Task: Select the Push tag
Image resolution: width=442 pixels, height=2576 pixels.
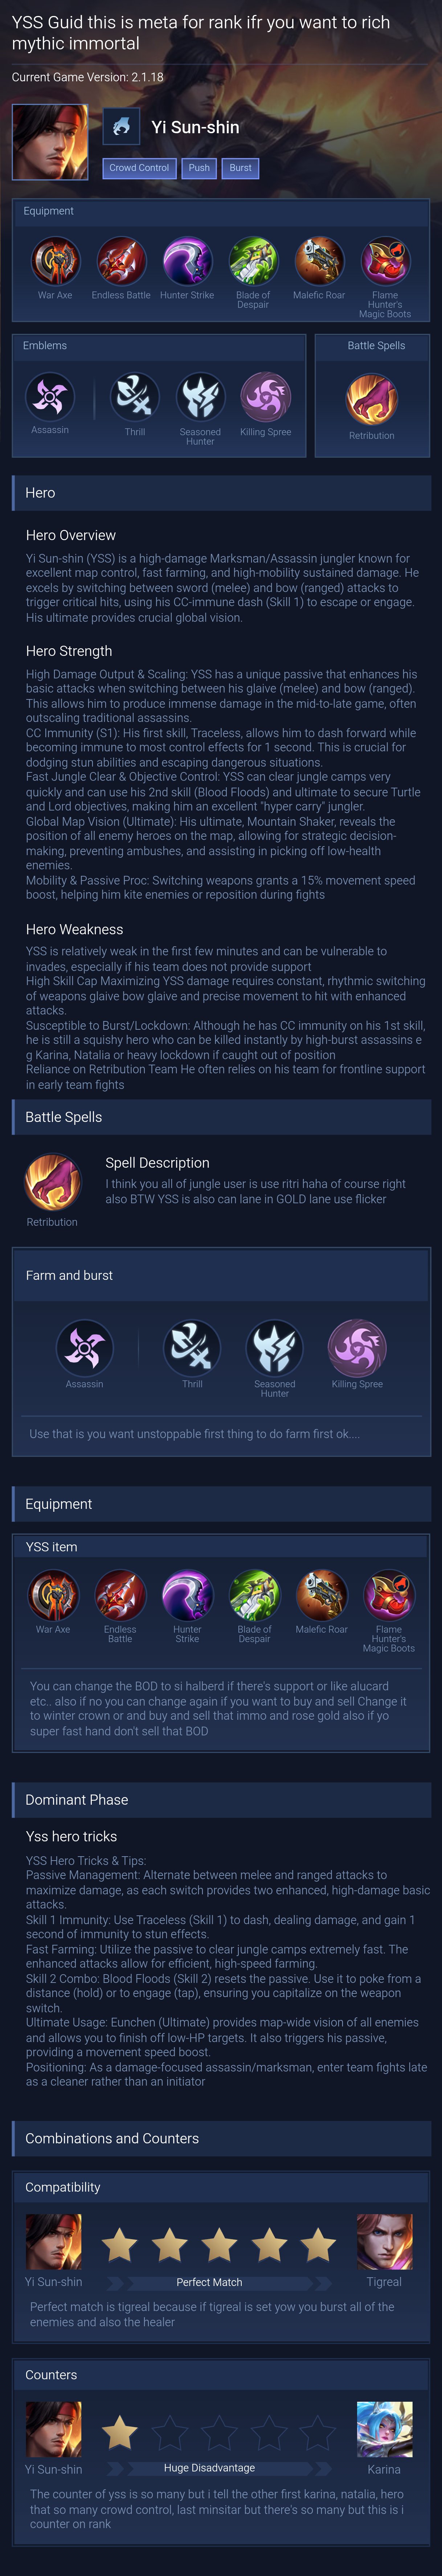Action: click(199, 168)
